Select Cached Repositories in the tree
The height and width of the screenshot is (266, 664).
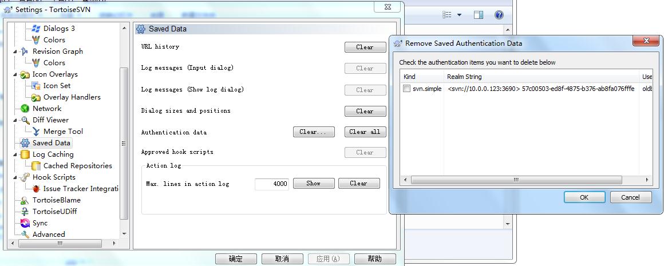pyautogui.click(x=77, y=166)
